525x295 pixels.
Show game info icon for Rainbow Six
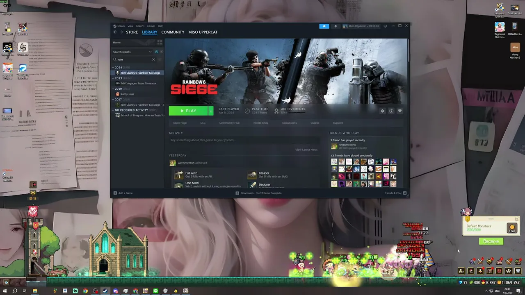pos(391,111)
